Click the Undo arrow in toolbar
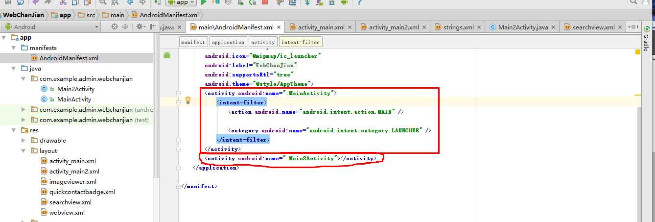Image resolution: width=655 pixels, height=222 pixels. click(35, 2)
